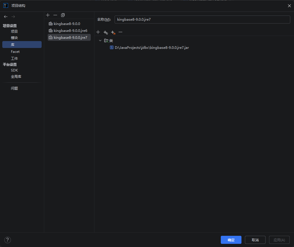Click the 名称 name input field
The image size is (294, 247).
[202, 20]
